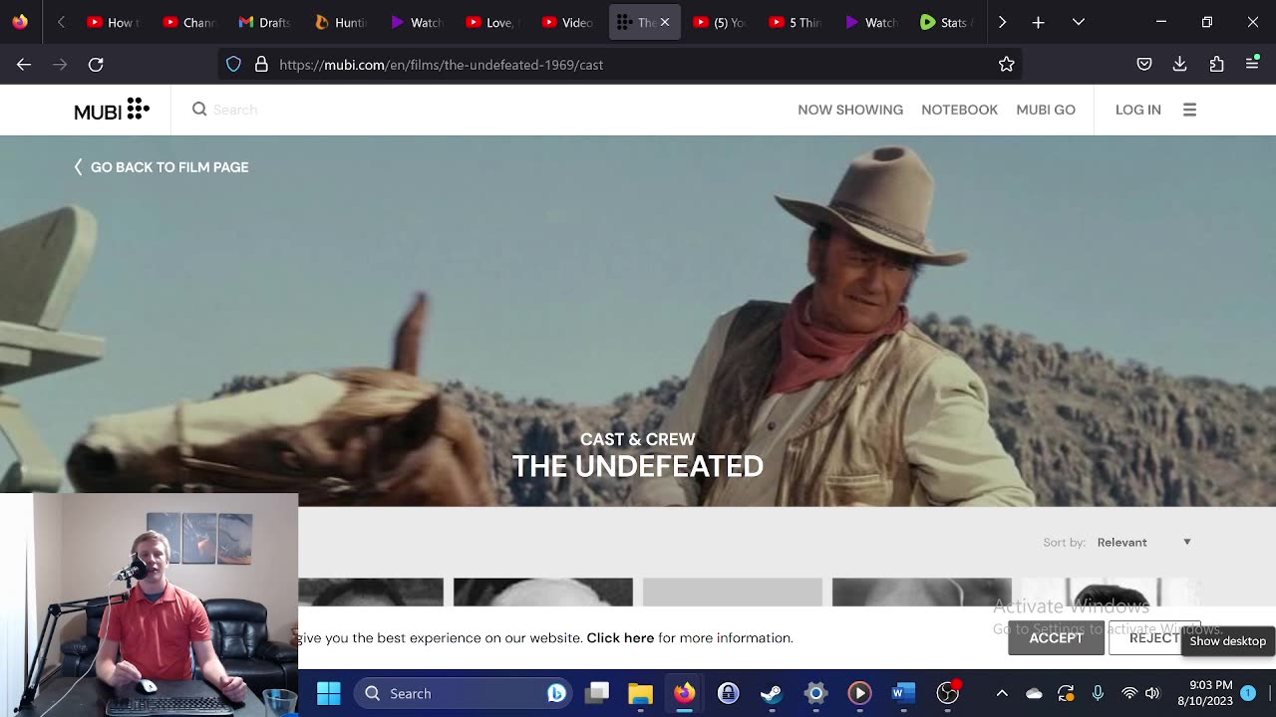
Task: Click the Firefox taskbar icon
Action: tap(684, 693)
